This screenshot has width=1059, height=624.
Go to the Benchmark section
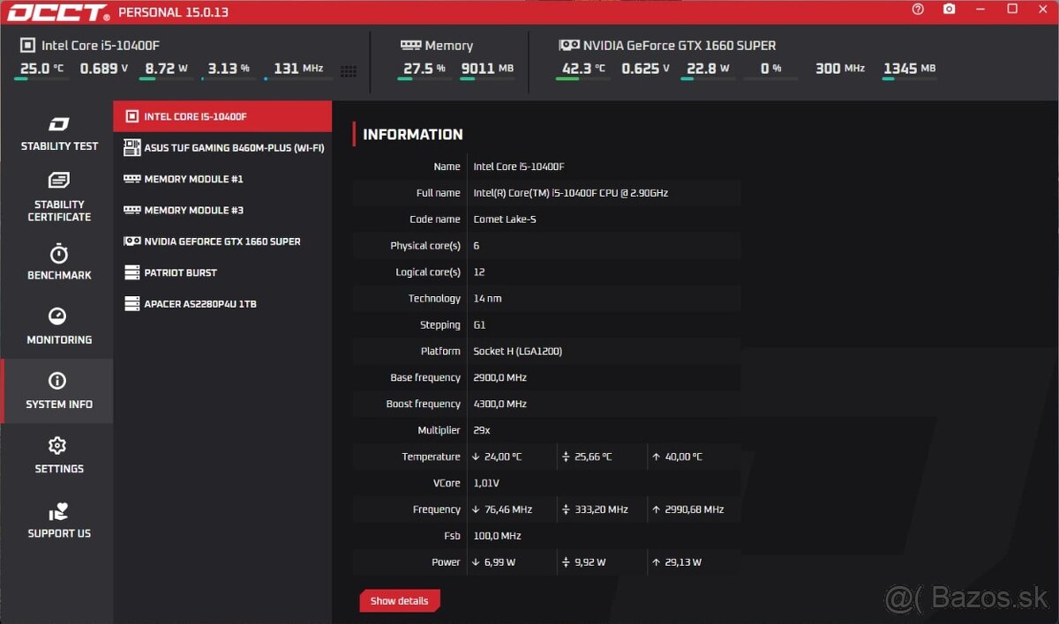[58, 263]
